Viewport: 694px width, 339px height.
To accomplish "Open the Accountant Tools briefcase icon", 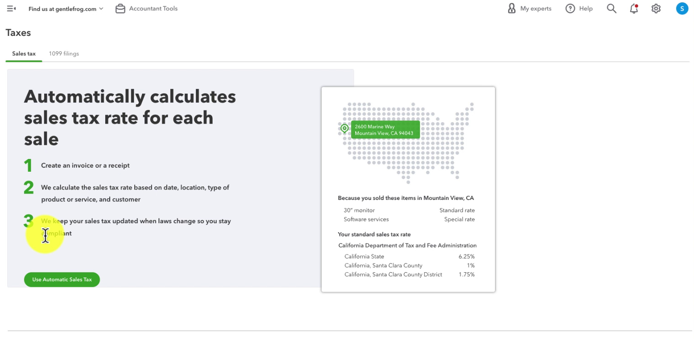I will coord(120,9).
